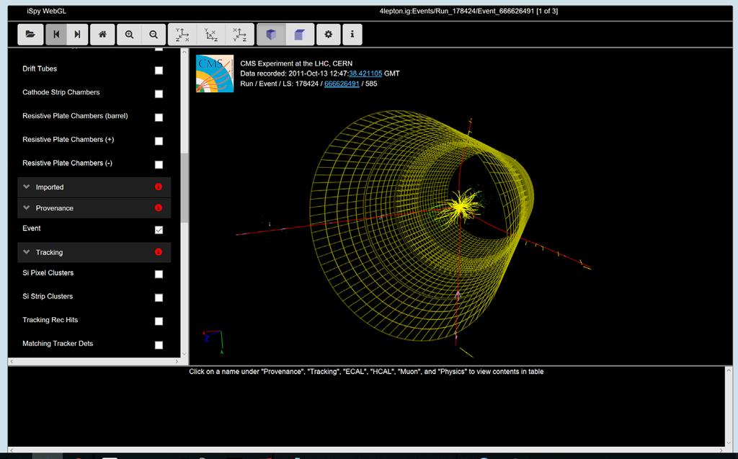Viewport: 738px width, 459px height.
Task: Click the Drift Tubes label
Action: click(40, 68)
